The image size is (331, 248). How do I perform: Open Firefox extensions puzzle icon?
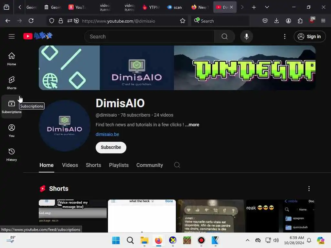pos(300,21)
